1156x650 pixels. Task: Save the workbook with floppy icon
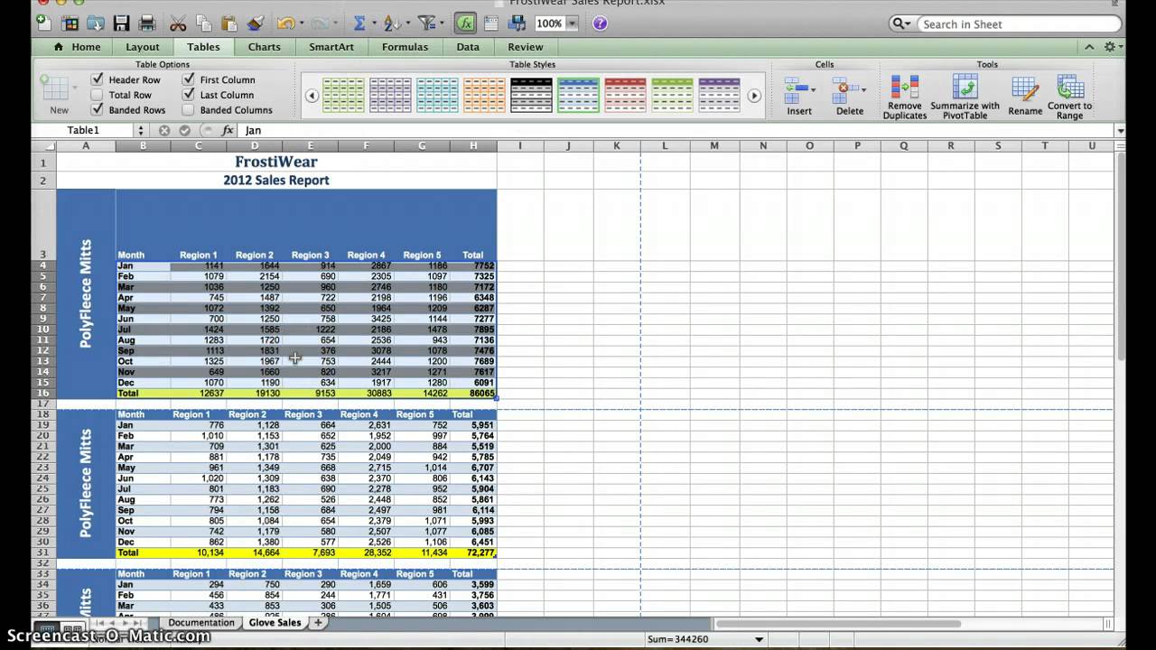[121, 23]
